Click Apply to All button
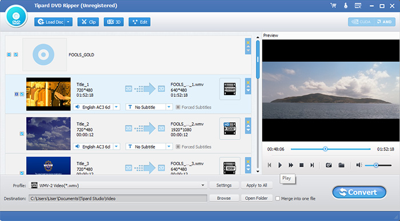 click(257, 185)
